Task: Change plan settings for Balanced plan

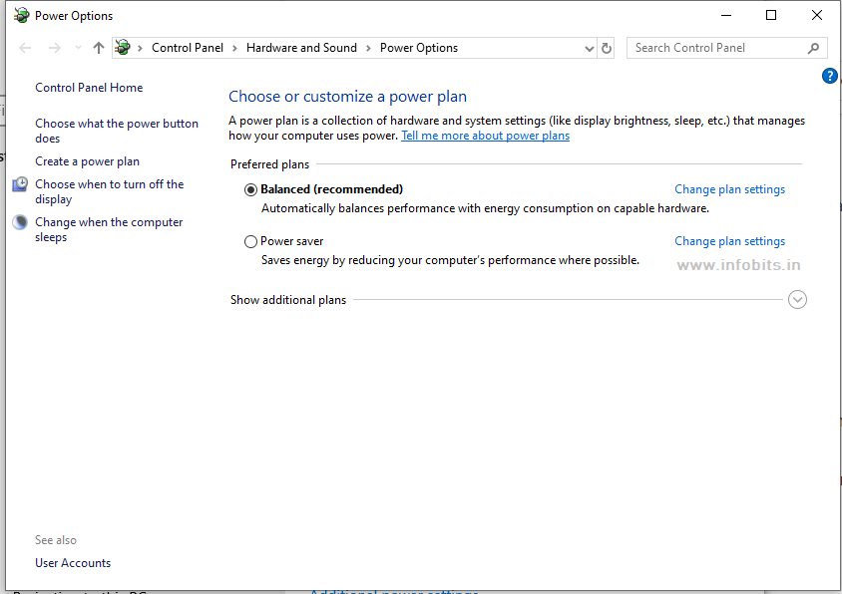Action: pyautogui.click(x=730, y=189)
